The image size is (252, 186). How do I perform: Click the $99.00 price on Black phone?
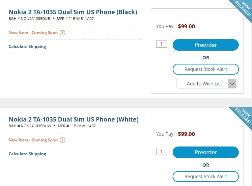[x=187, y=26]
